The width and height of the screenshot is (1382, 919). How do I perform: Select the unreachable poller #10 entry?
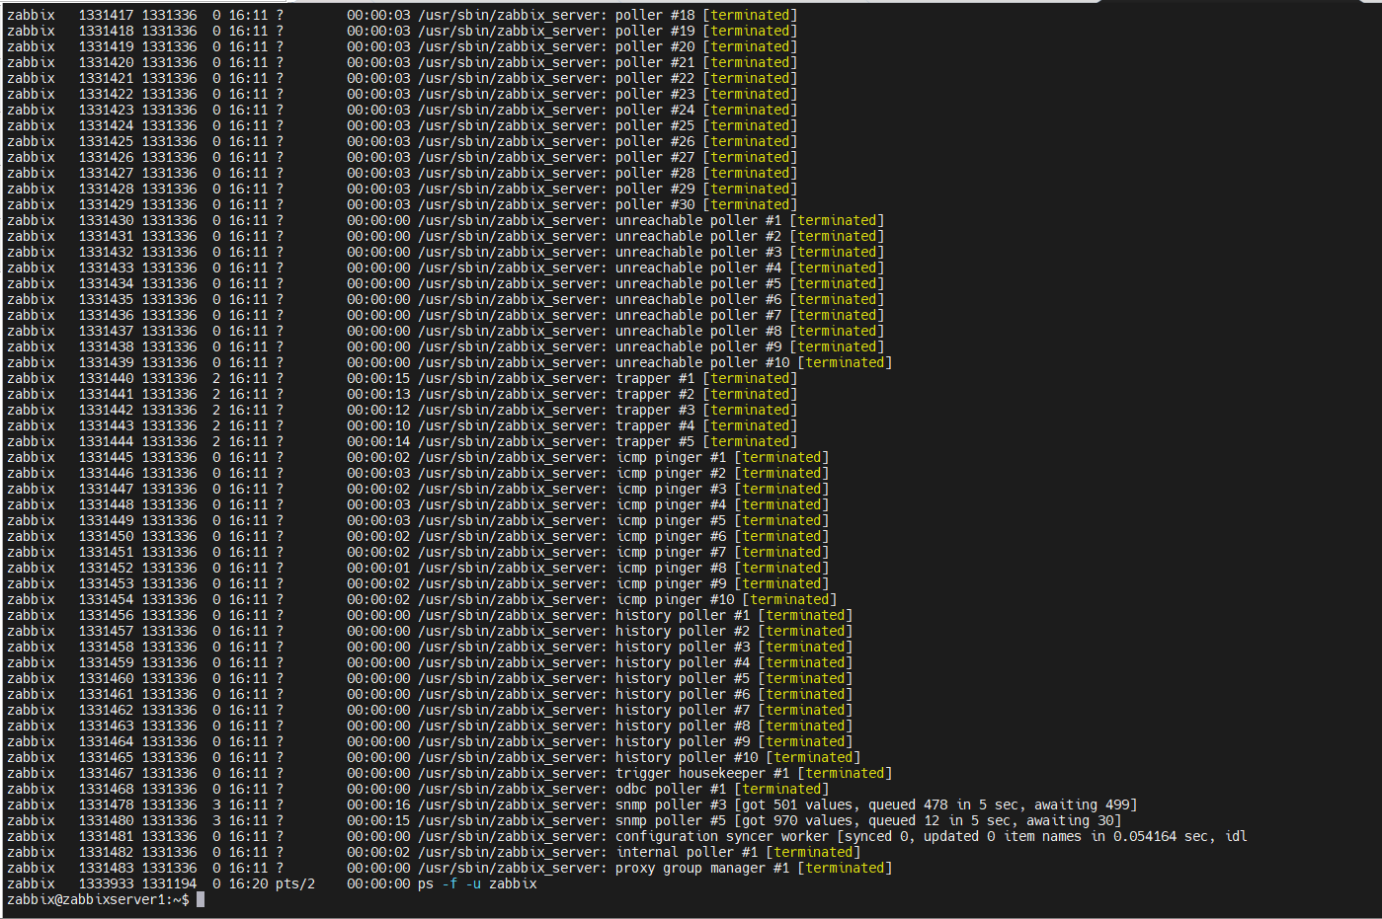(702, 362)
